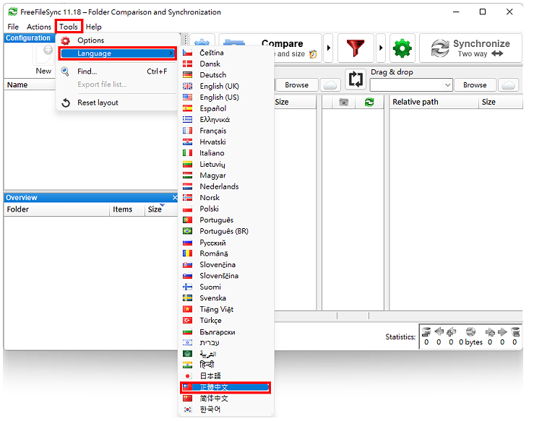Click the New configuration icon
This screenshot has width=534, height=421.
[x=43, y=54]
